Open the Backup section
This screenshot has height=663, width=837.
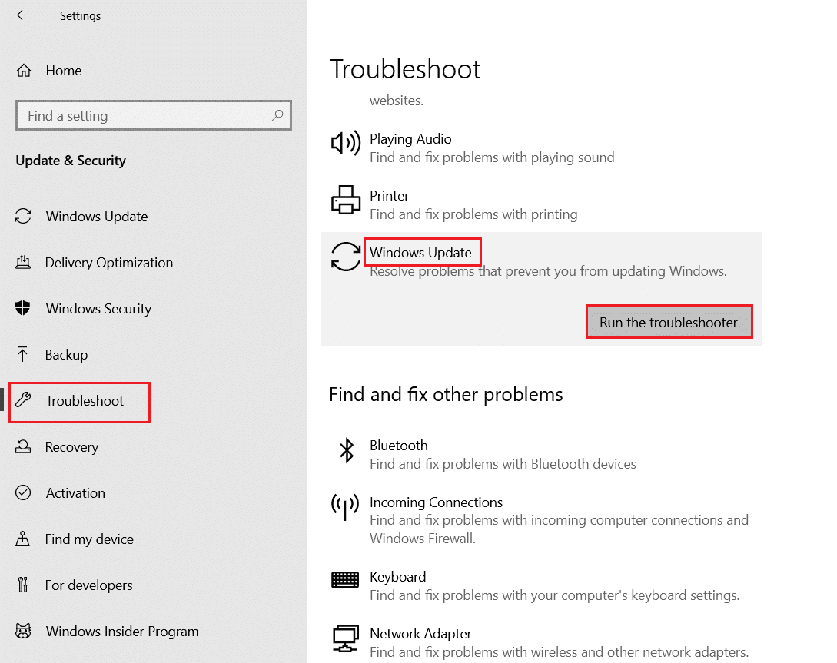[x=65, y=354]
